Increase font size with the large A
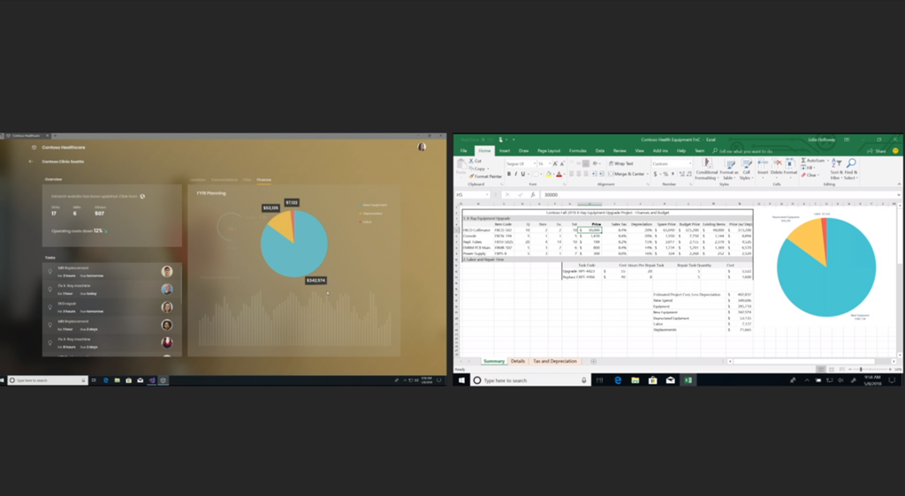 pos(555,163)
